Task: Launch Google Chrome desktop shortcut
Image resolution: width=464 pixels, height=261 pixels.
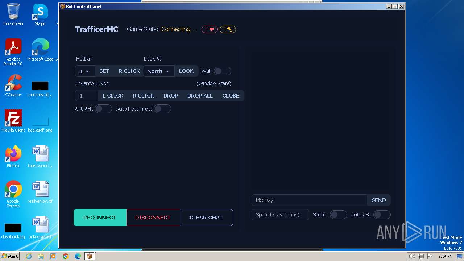Action: coord(13,194)
